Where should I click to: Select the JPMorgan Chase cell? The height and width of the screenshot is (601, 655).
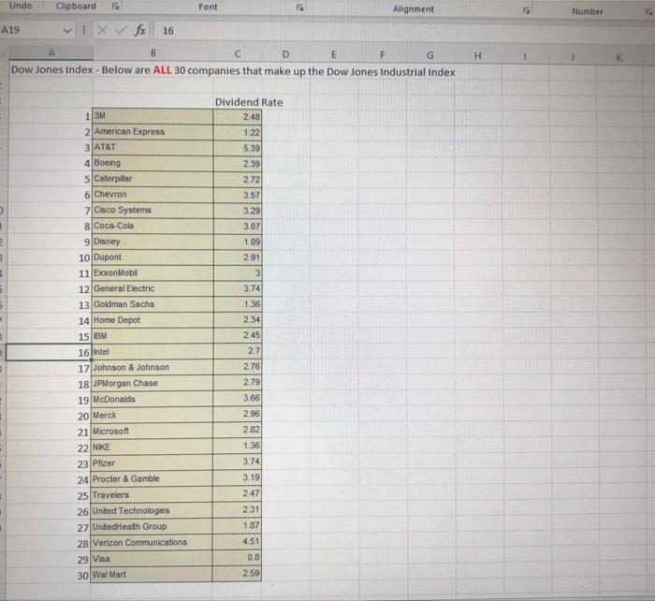(x=152, y=383)
